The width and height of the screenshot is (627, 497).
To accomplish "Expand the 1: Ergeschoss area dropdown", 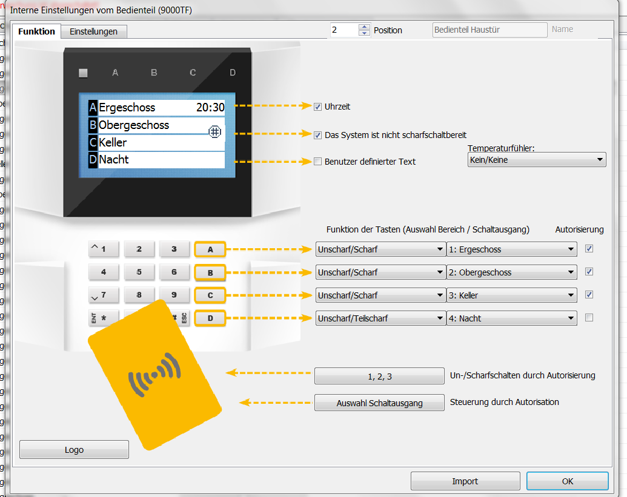I will click(511, 249).
